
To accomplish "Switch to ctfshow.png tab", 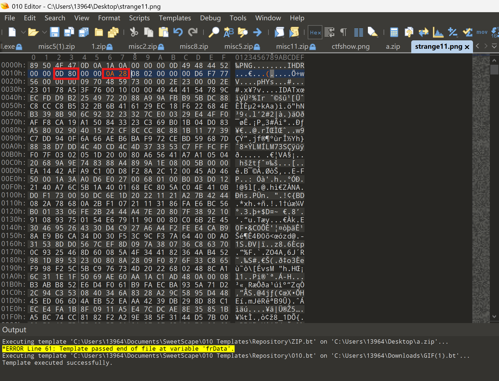I will pyautogui.click(x=351, y=47).
